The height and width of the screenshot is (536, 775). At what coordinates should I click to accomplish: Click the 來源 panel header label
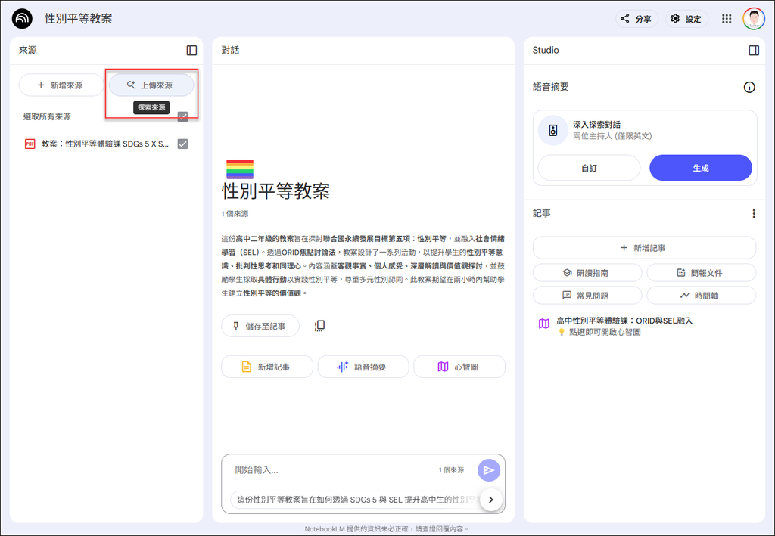(x=28, y=51)
